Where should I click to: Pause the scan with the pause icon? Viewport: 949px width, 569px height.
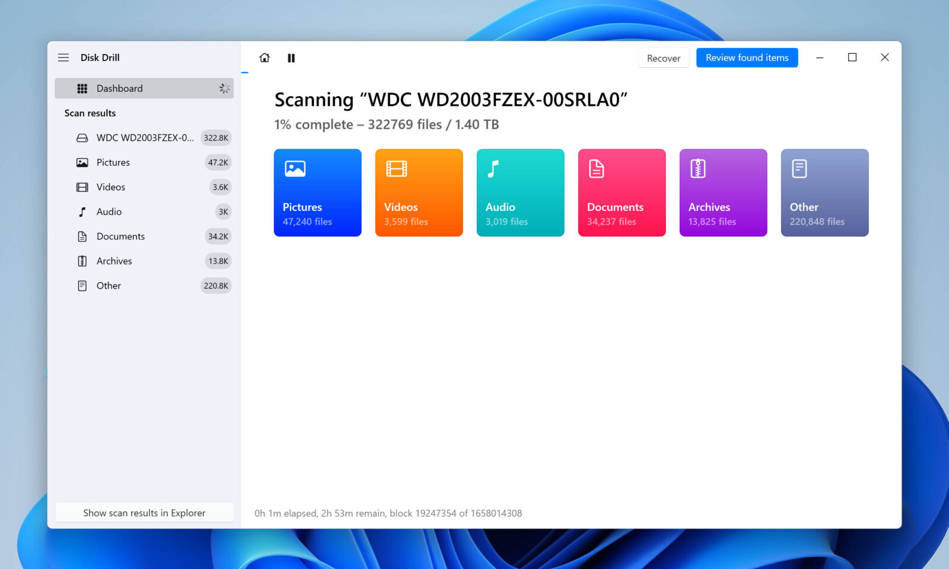pos(291,57)
